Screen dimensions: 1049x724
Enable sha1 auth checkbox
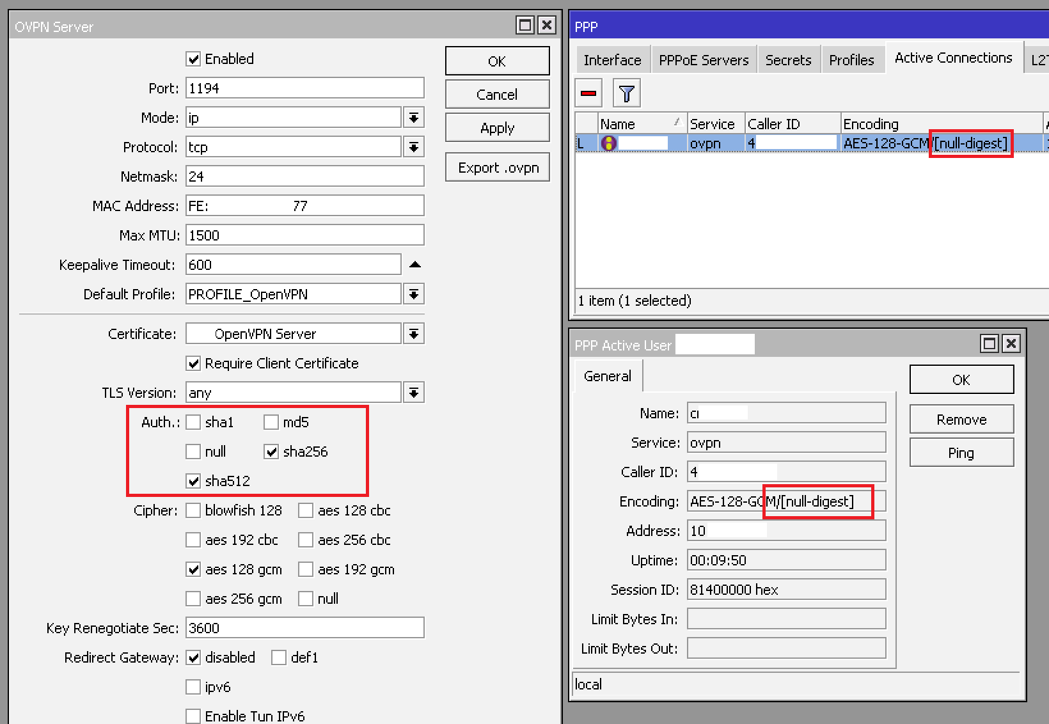(x=193, y=422)
